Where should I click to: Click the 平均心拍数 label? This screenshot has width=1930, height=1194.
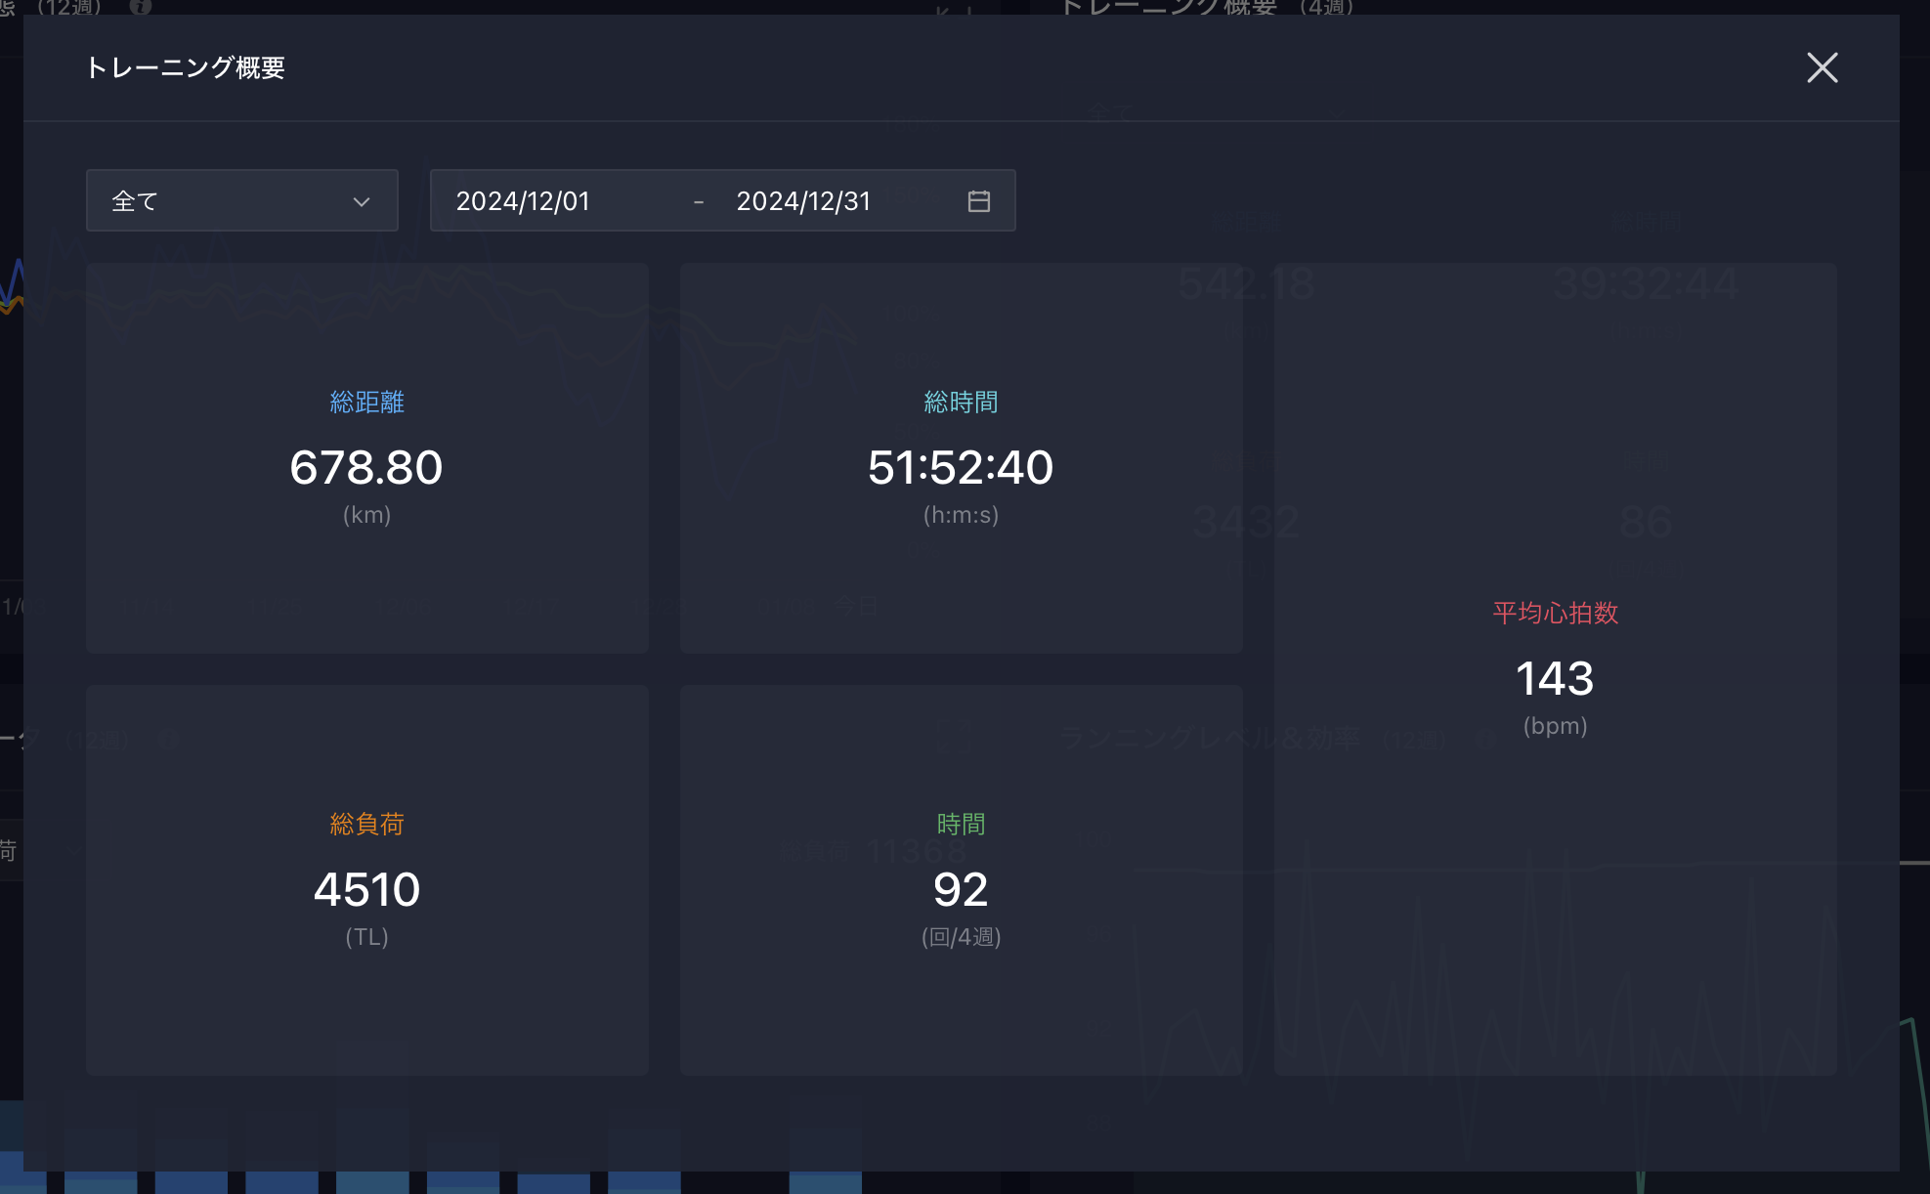pyautogui.click(x=1556, y=614)
